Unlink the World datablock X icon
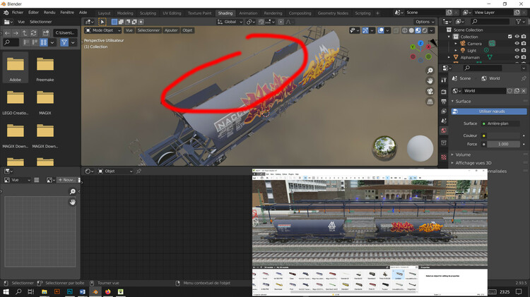 pos(524,91)
